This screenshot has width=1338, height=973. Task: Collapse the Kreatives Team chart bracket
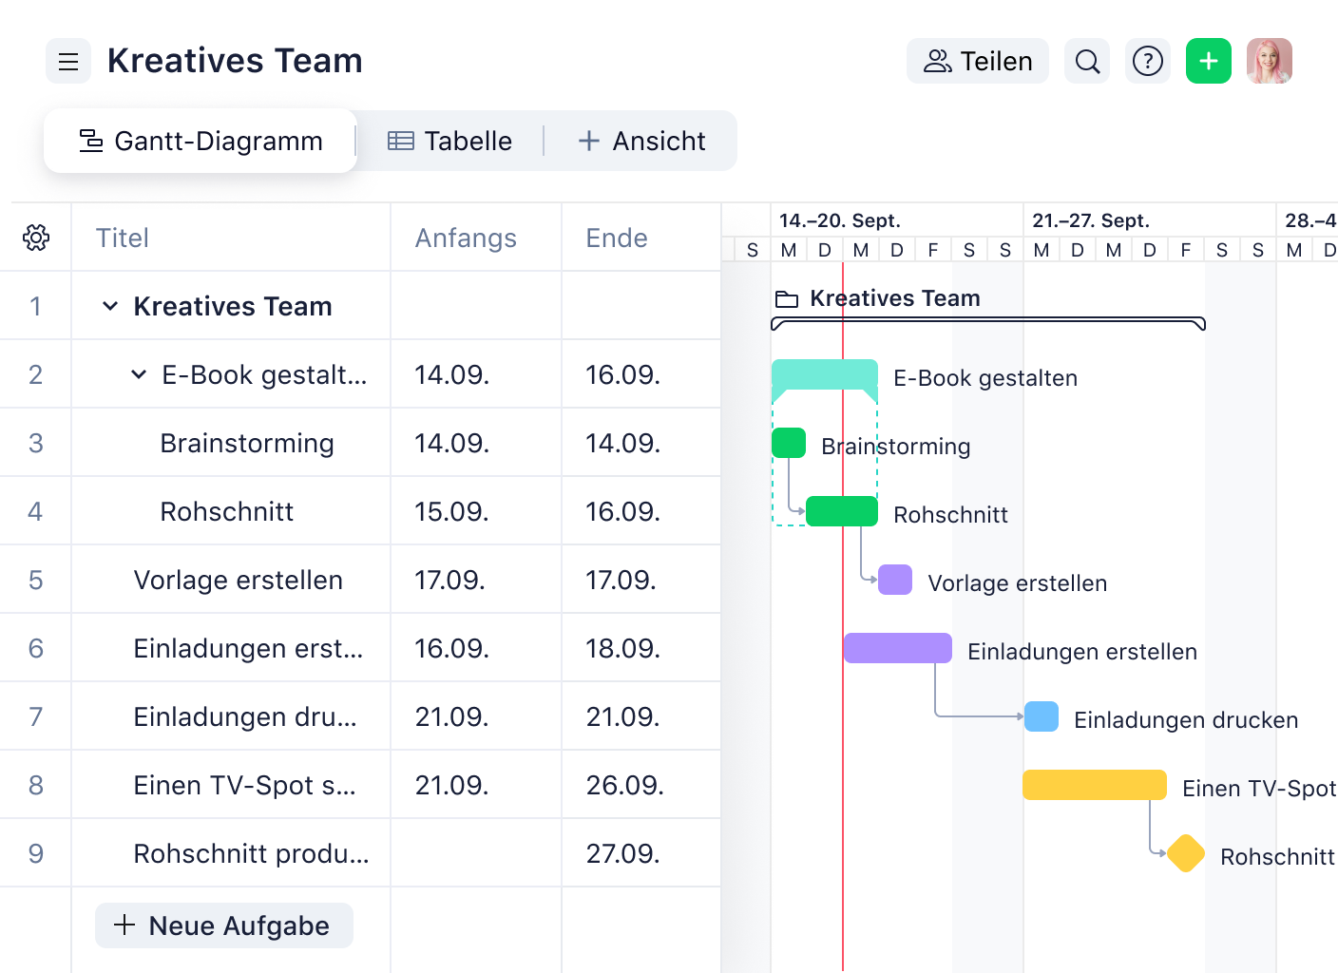point(987,323)
